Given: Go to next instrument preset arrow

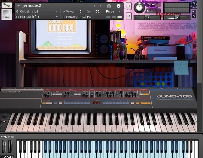Looking at the screenshot, I should tap(100, 6).
